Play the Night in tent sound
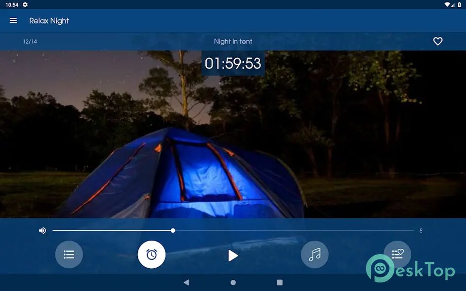Viewport: 466px width, 291px height. point(233,256)
